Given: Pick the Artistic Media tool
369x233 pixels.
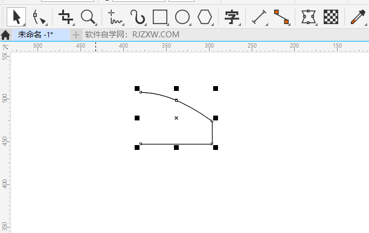Looking at the screenshot, I should click(138, 17).
